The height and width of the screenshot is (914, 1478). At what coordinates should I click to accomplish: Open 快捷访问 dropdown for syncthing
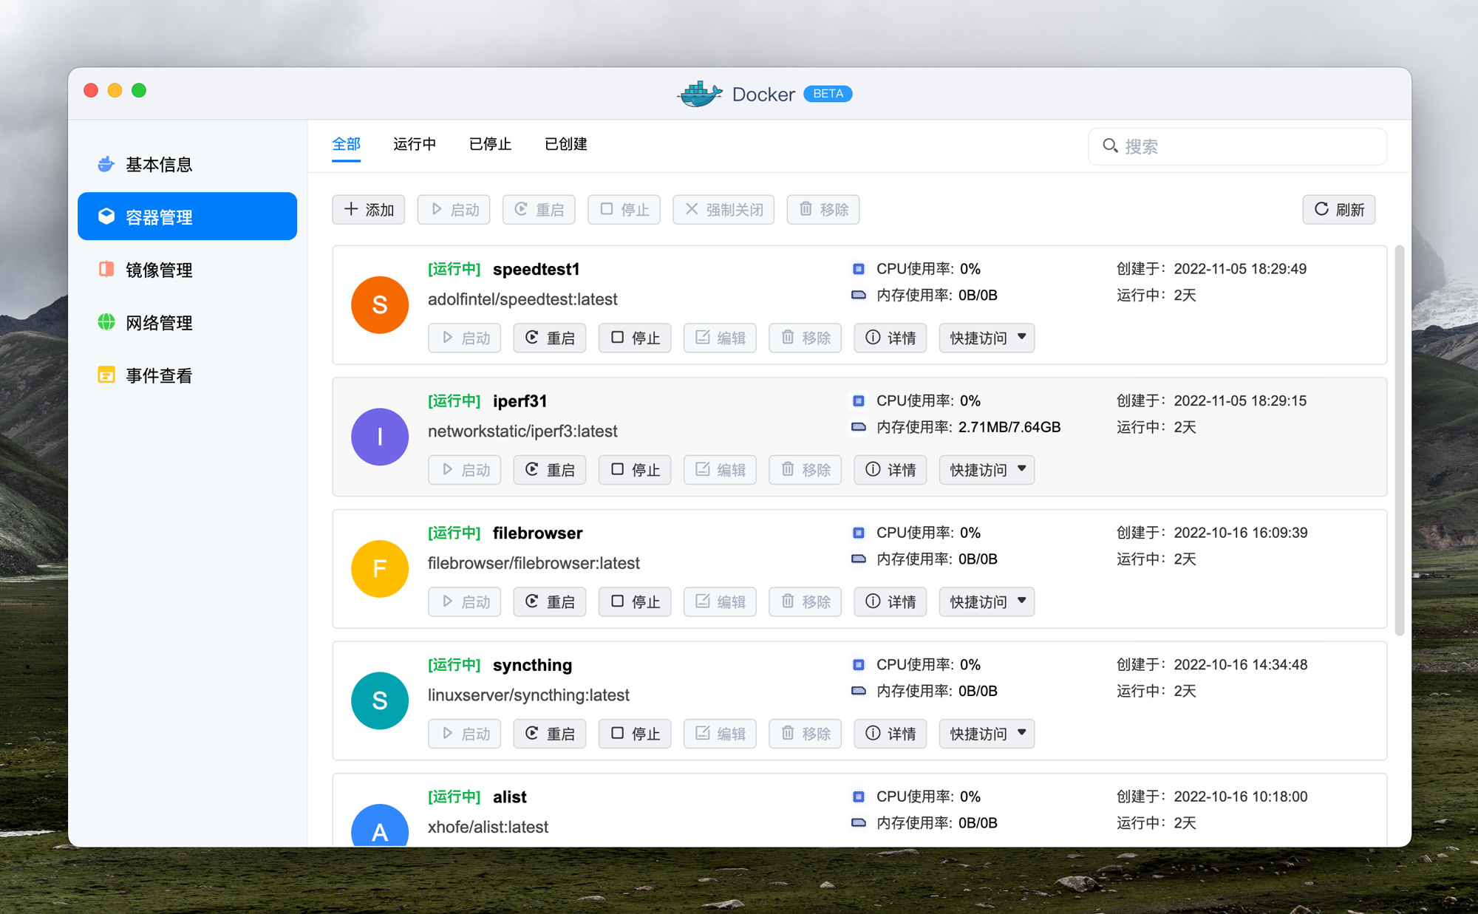click(987, 734)
